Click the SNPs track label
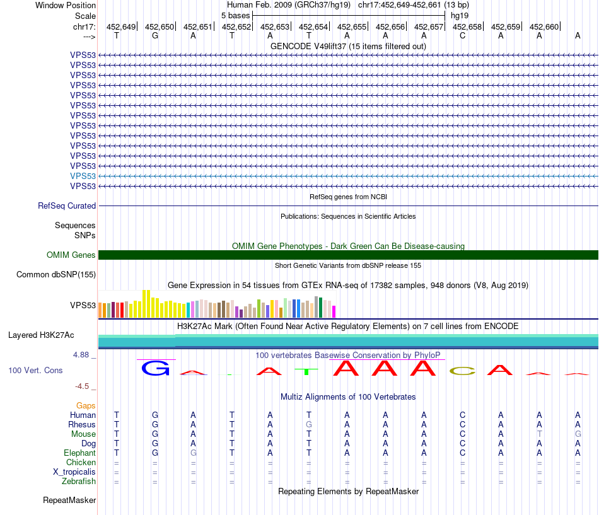Screen dimensions: 599x515 [85, 235]
